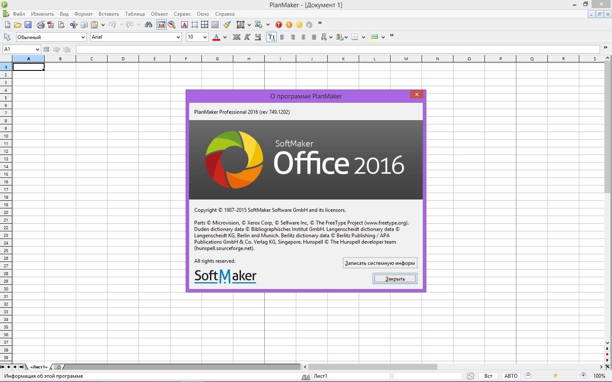The width and height of the screenshot is (612, 382).
Task: Click zoom out minus button
Action: [528, 376]
